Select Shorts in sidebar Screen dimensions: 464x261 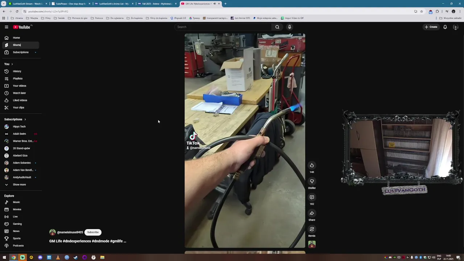(x=21, y=45)
